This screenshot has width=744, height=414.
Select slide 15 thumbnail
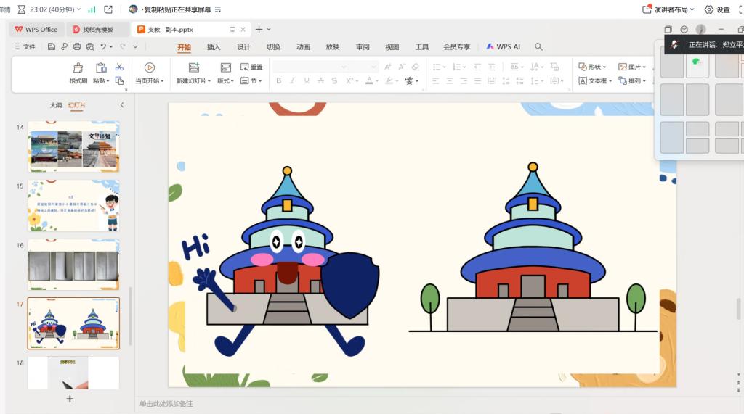pyautogui.click(x=73, y=206)
